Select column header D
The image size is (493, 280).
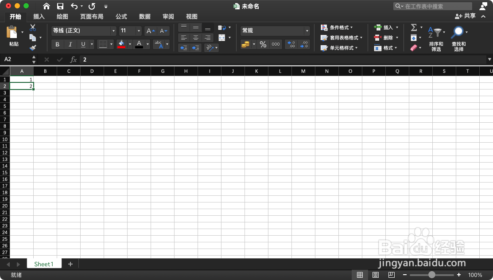pyautogui.click(x=92, y=71)
